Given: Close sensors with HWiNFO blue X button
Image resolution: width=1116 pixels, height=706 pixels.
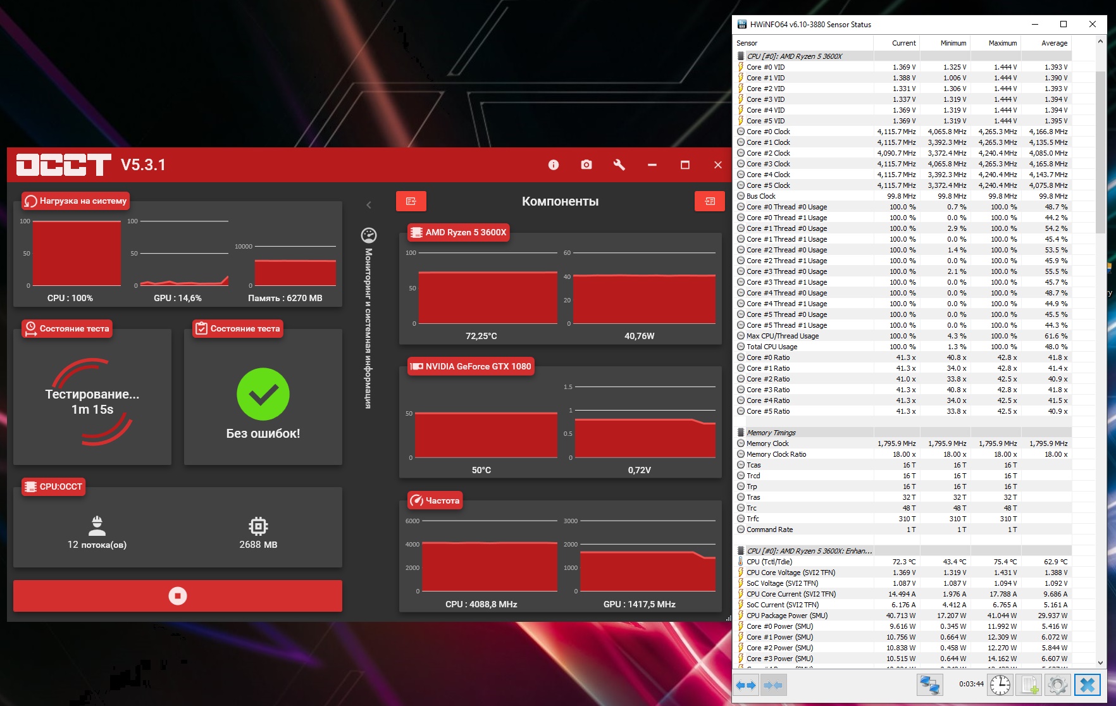Looking at the screenshot, I should click(1087, 684).
